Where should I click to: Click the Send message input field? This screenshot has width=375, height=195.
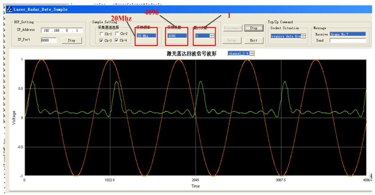coord(348,41)
